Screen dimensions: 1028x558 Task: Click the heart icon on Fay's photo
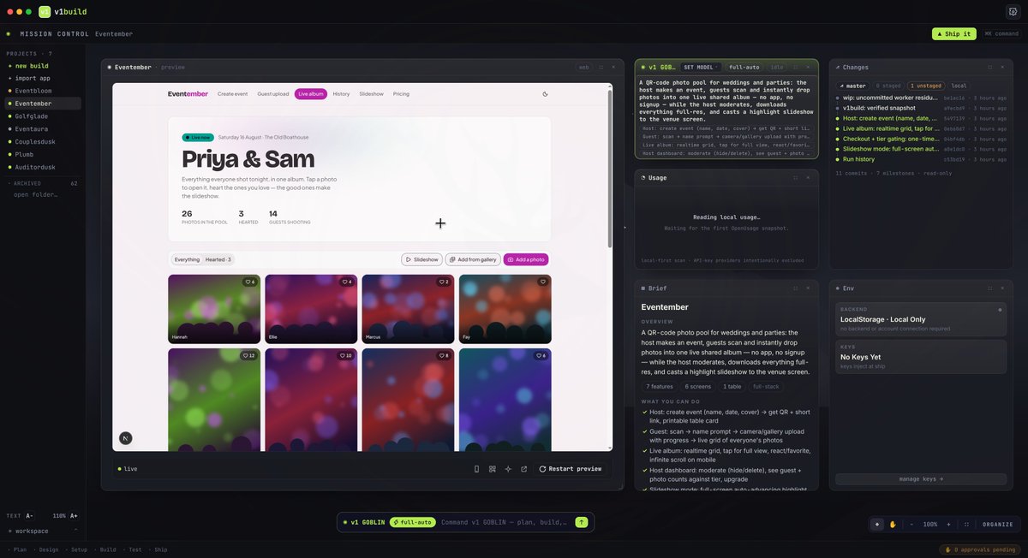542,282
